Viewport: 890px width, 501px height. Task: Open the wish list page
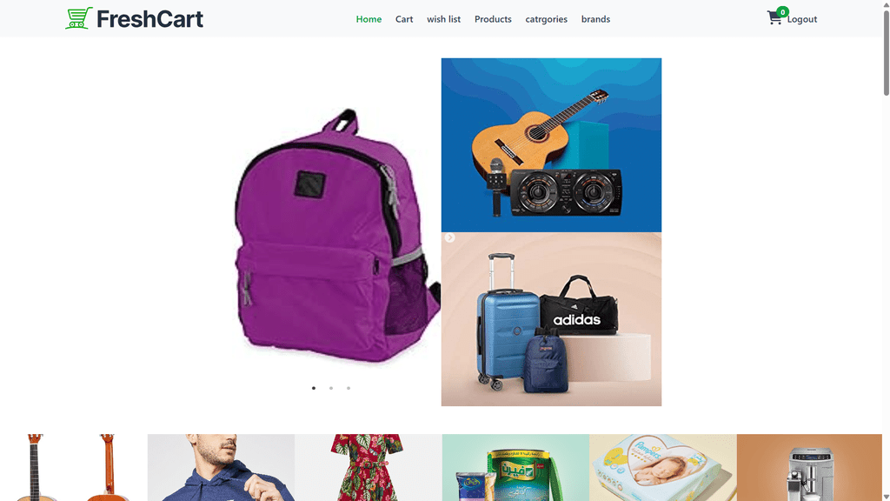coord(443,19)
